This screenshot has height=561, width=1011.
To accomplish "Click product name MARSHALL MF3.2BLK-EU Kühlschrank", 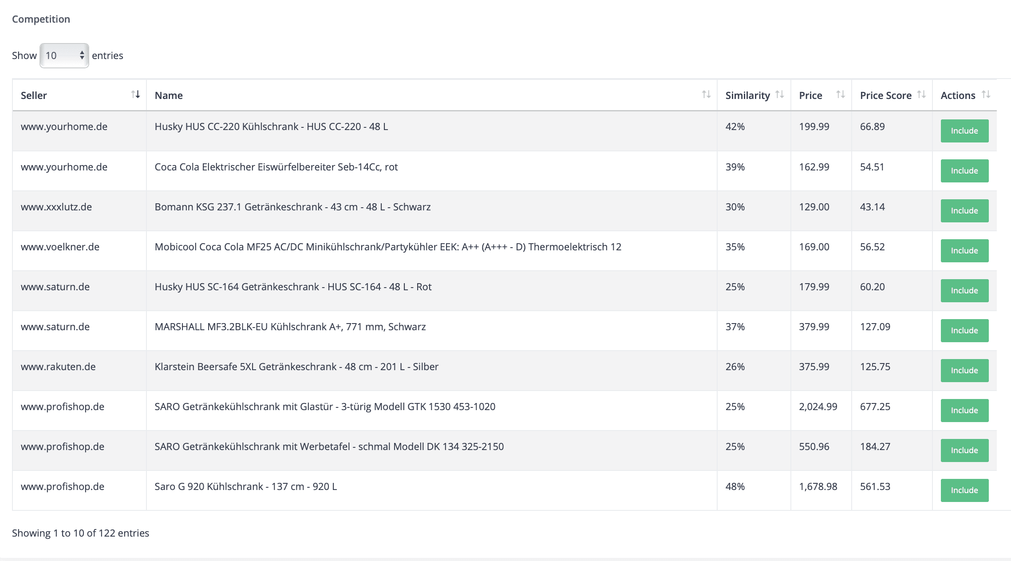I will click(290, 327).
